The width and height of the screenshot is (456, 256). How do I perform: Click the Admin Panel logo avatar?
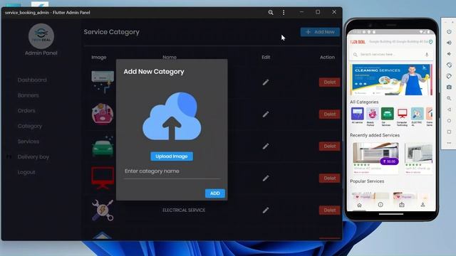pyautogui.click(x=41, y=36)
